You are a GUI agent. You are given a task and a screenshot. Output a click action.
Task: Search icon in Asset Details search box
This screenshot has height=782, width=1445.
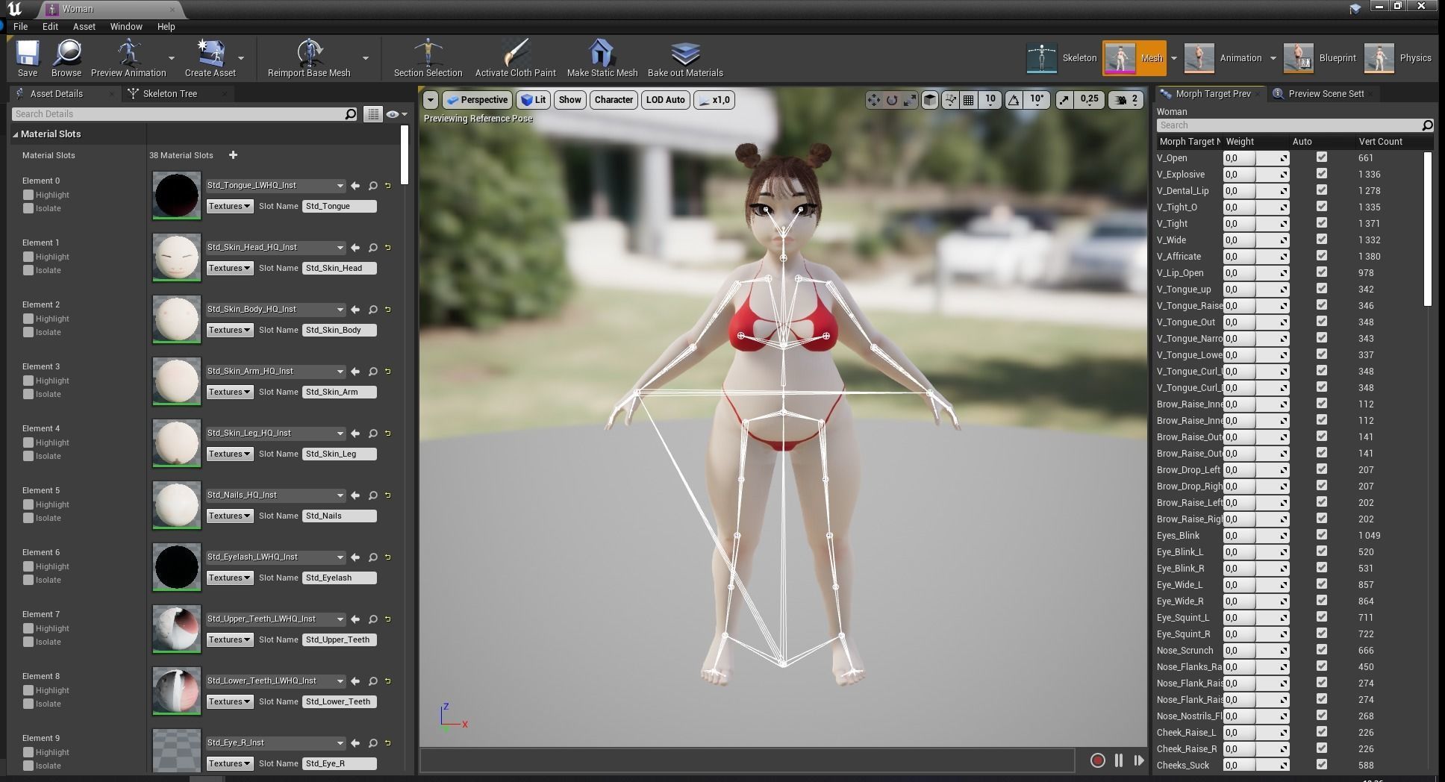click(x=350, y=114)
